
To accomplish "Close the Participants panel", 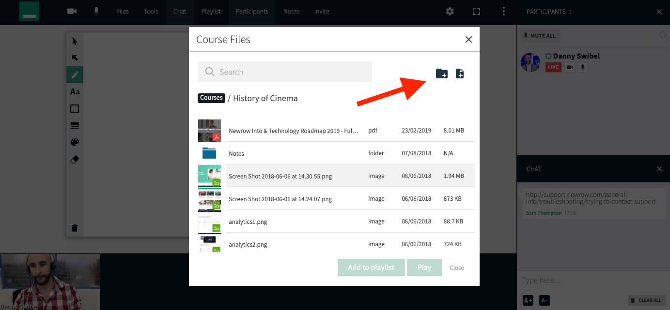I will pos(659,12).
